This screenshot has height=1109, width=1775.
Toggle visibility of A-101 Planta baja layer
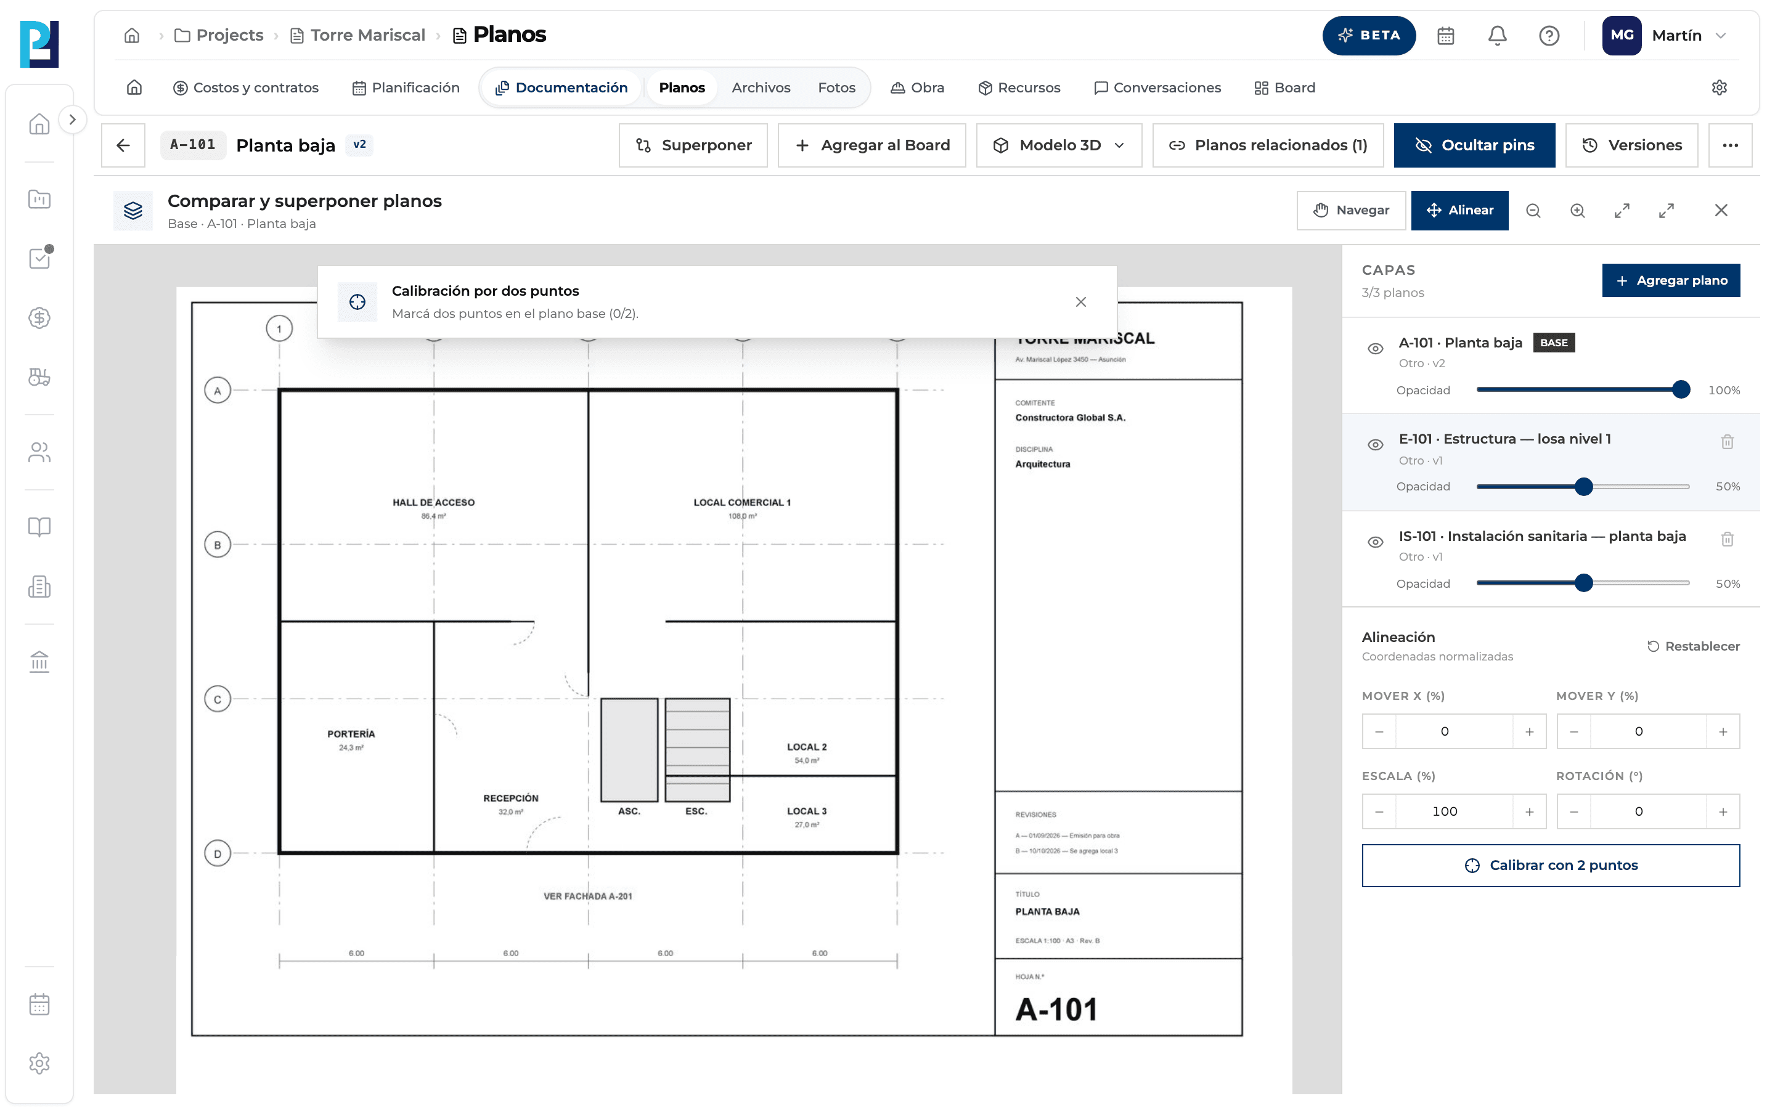[1375, 348]
